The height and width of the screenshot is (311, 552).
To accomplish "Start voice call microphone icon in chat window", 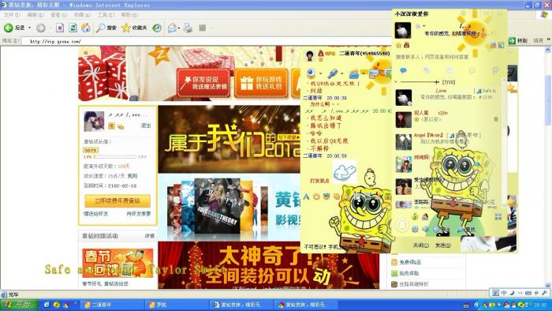I will pyautogui.click(x=332, y=73).
